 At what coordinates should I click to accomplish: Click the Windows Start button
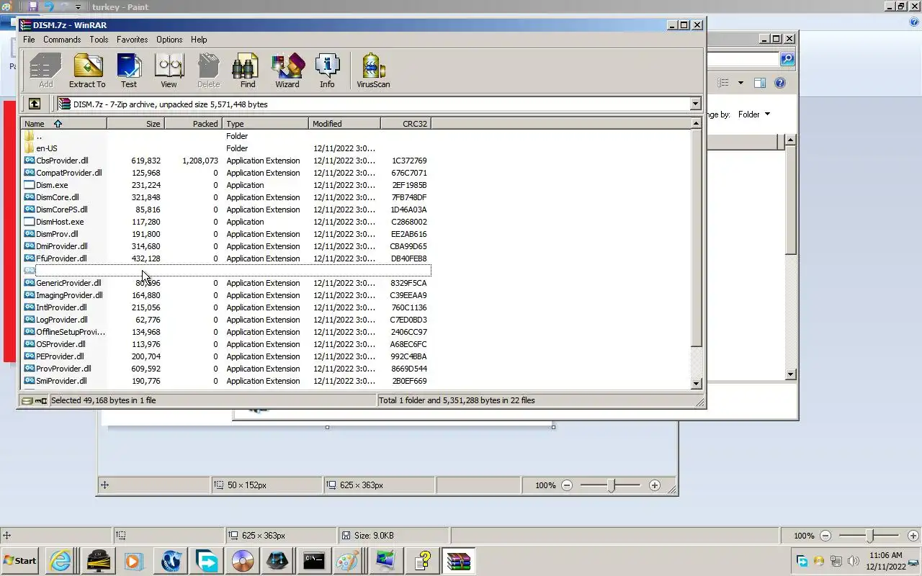(20, 560)
